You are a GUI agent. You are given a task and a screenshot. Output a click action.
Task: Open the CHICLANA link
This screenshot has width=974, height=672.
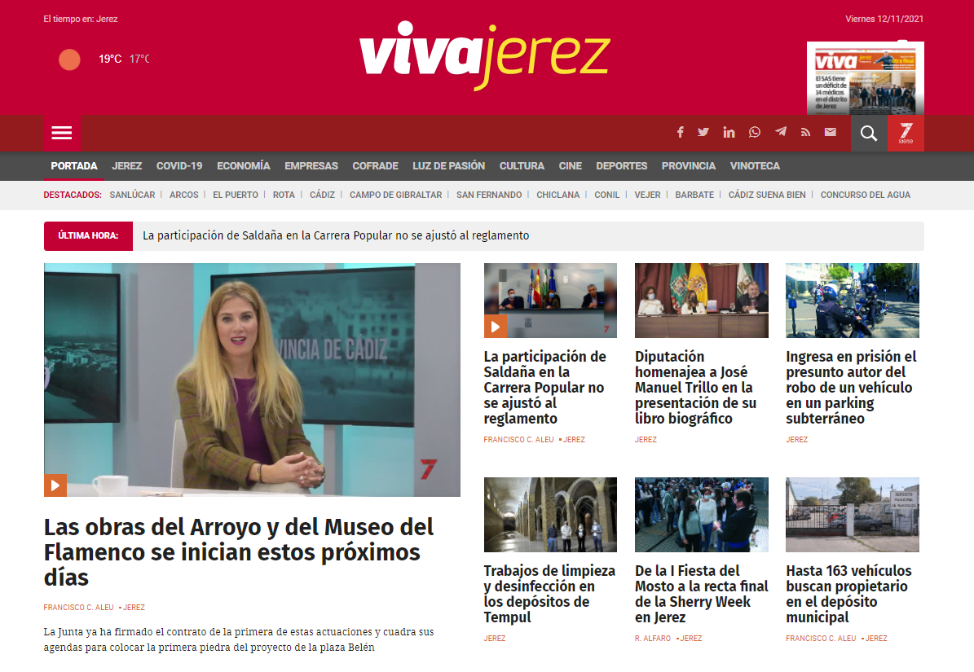(x=558, y=195)
